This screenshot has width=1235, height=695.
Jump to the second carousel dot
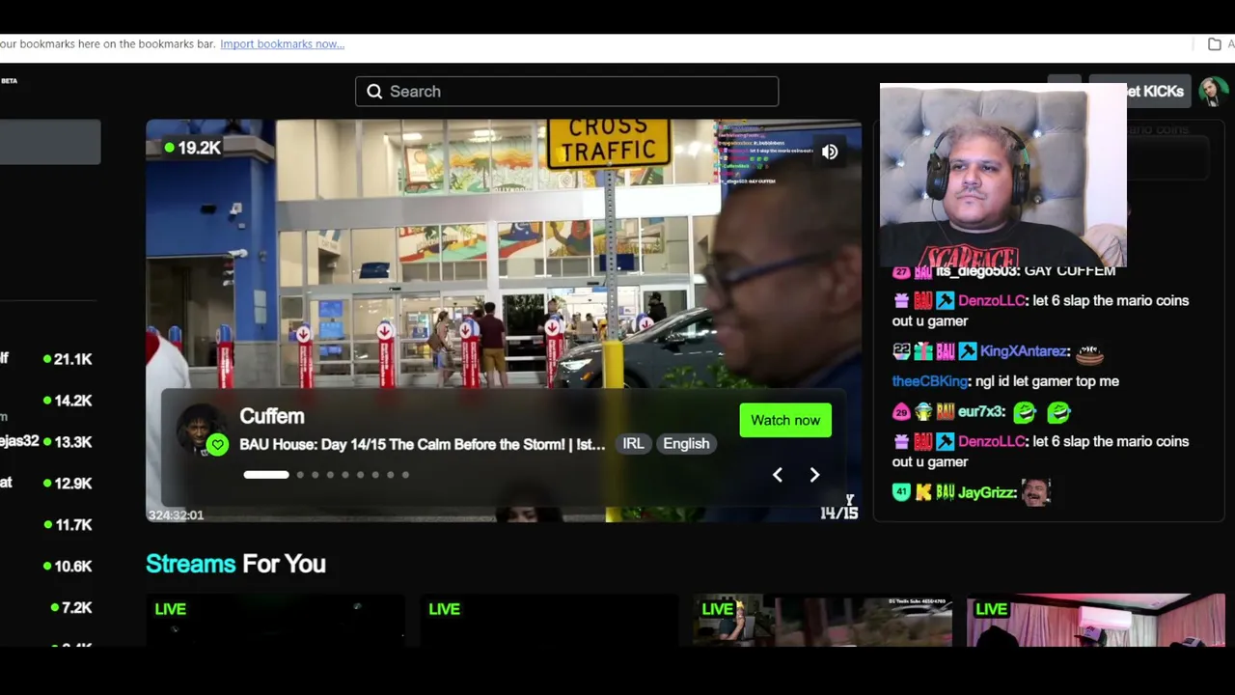click(x=300, y=475)
